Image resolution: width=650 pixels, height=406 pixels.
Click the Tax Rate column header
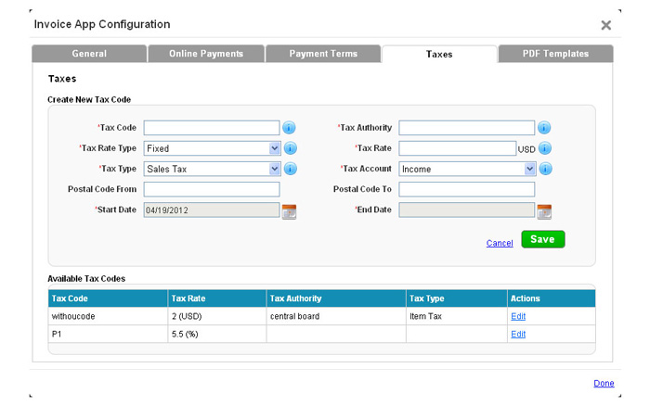[x=216, y=298]
